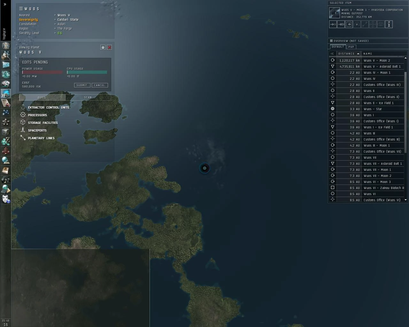Select the Wuos VII - Moon 2 row
409x327 pixels.
(367, 176)
